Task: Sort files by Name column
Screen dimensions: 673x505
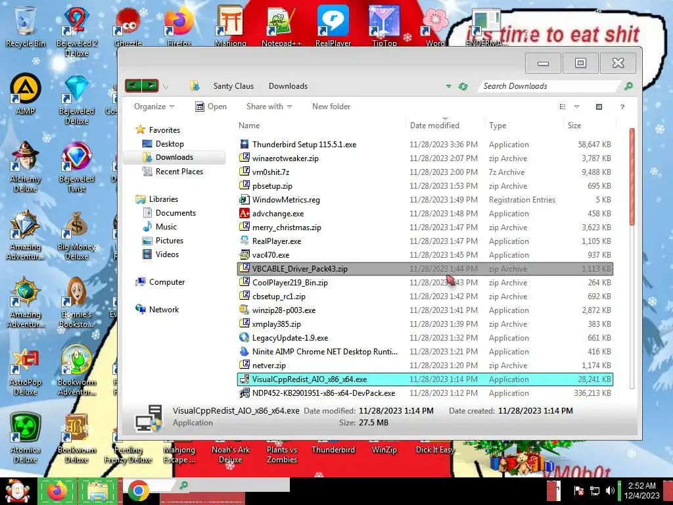Action: point(320,126)
